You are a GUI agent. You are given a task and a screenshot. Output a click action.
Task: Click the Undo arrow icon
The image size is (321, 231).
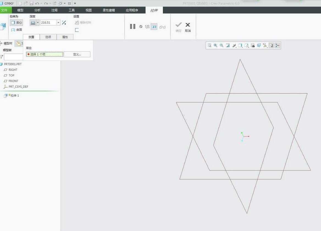[37, 3]
